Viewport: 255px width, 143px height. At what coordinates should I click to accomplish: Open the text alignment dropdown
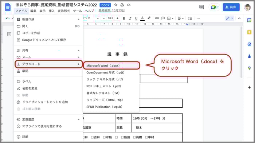click(181, 18)
